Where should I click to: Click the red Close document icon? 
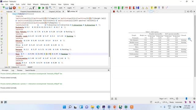14,8
